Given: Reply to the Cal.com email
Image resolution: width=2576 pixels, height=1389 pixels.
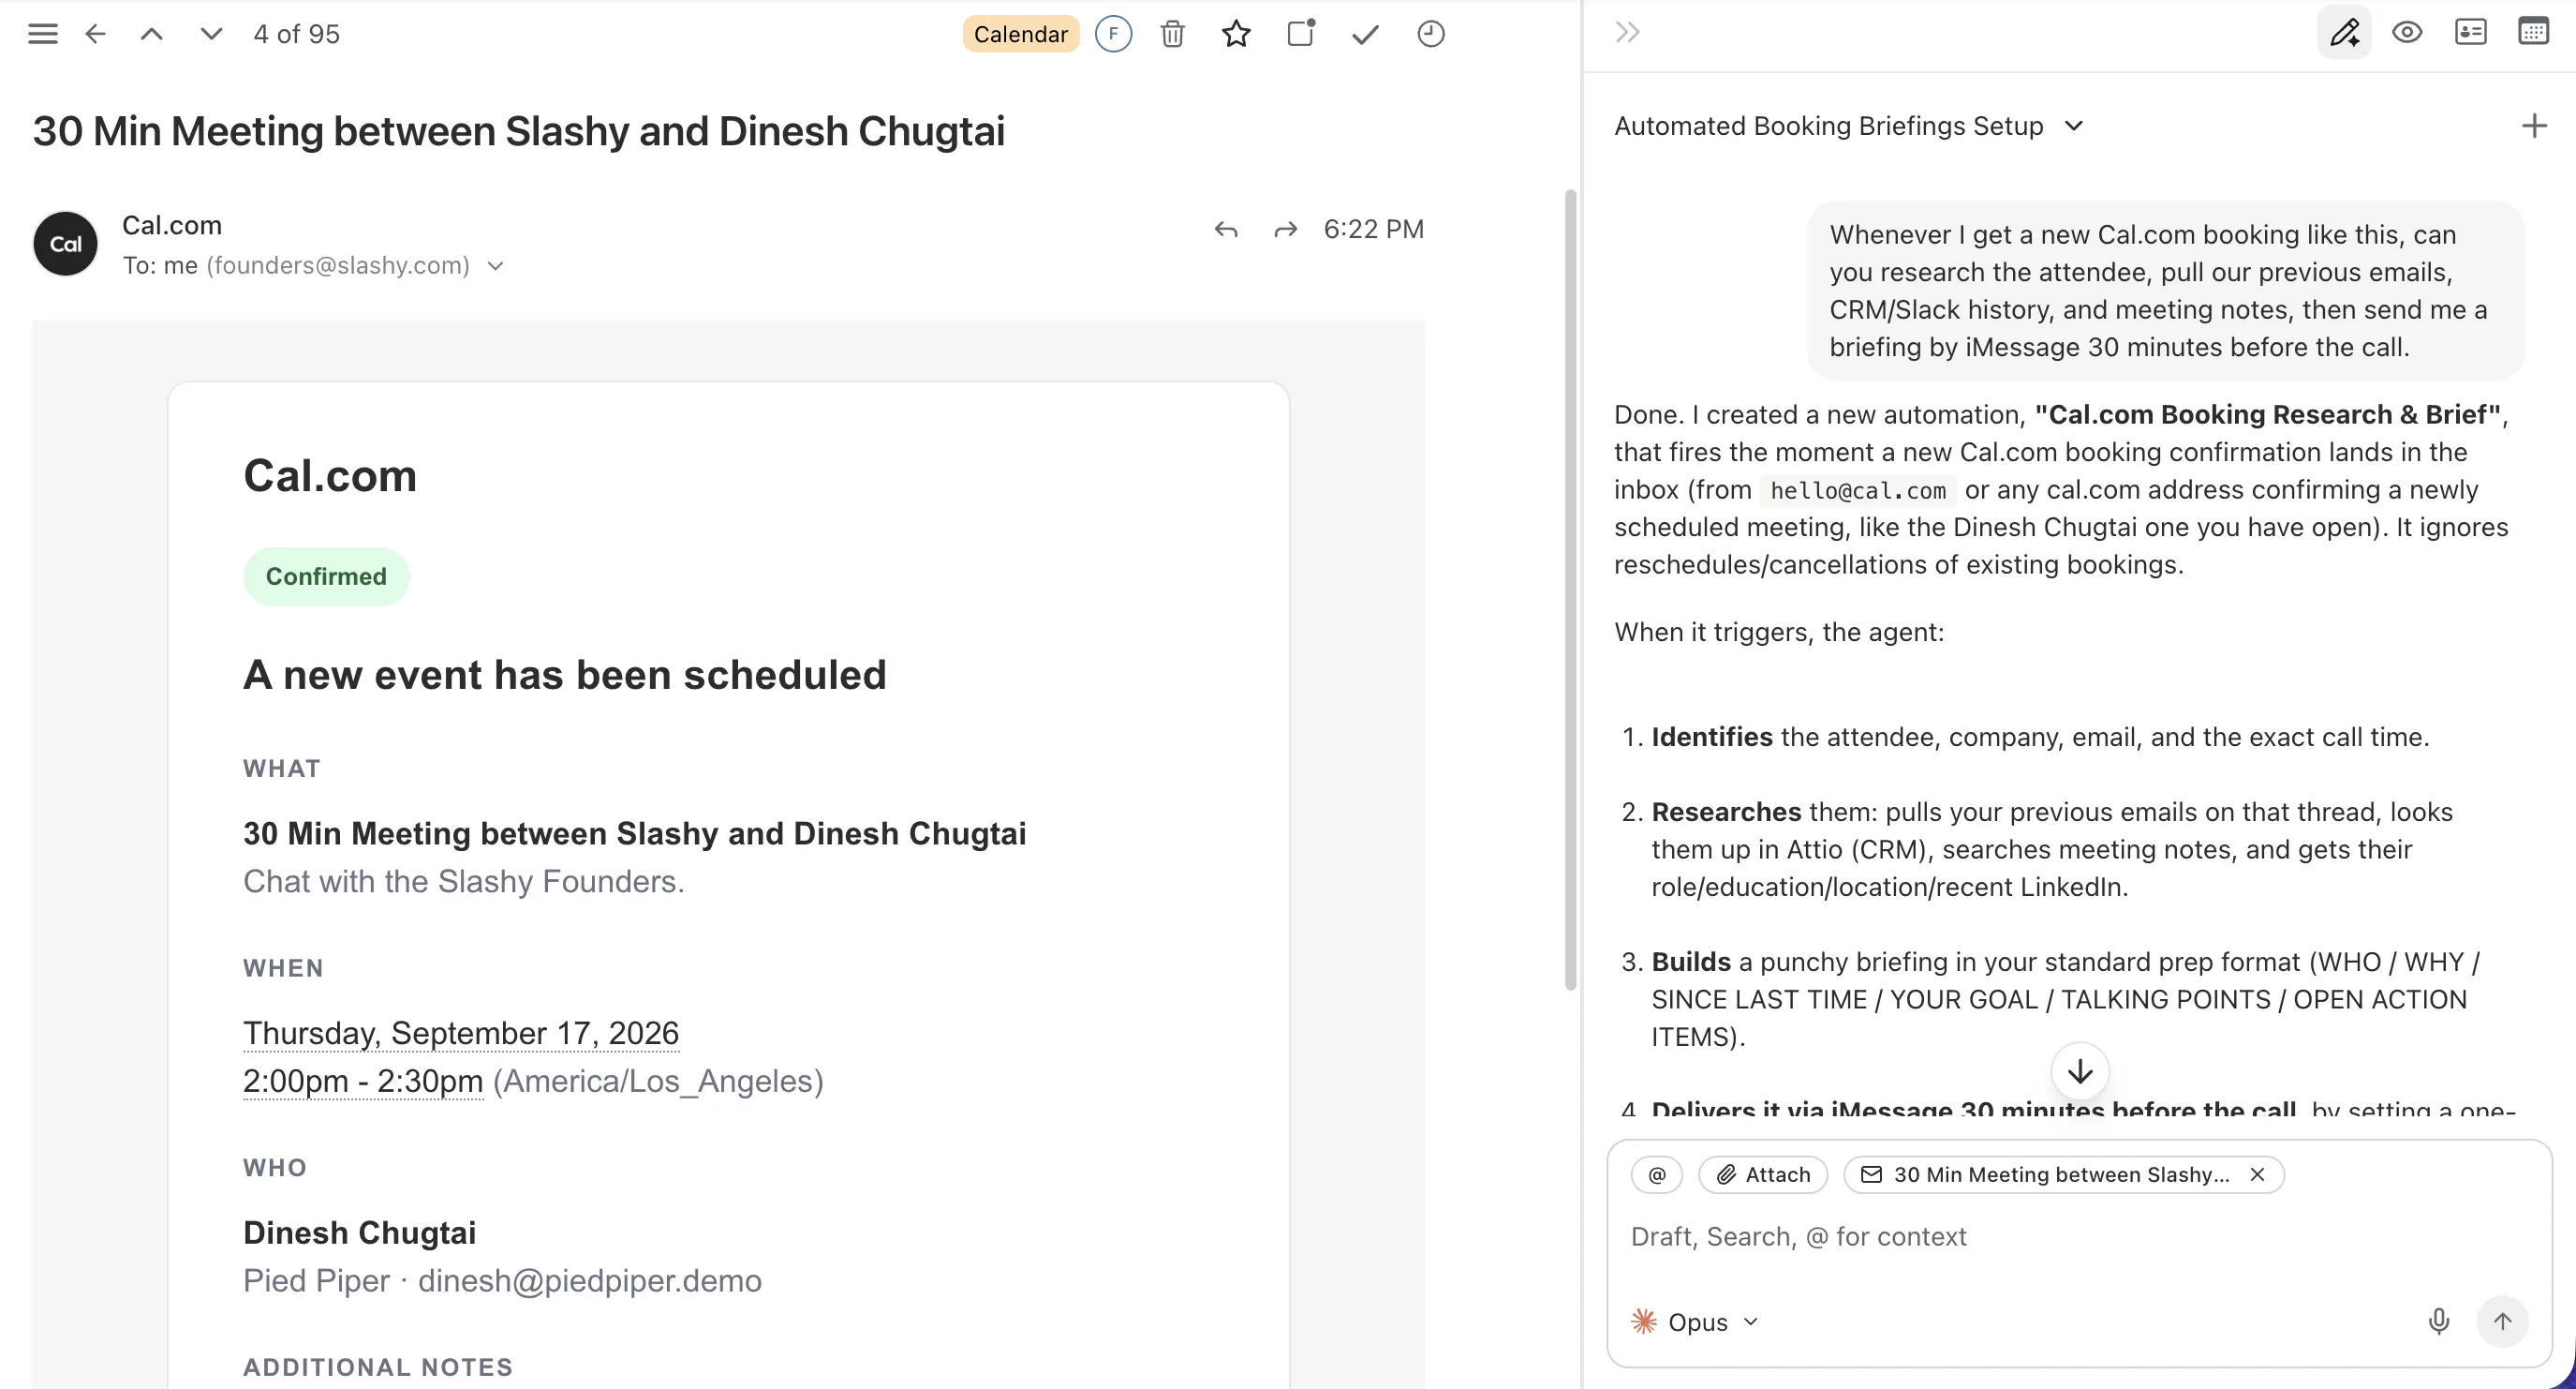Looking at the screenshot, I should pos(1226,231).
